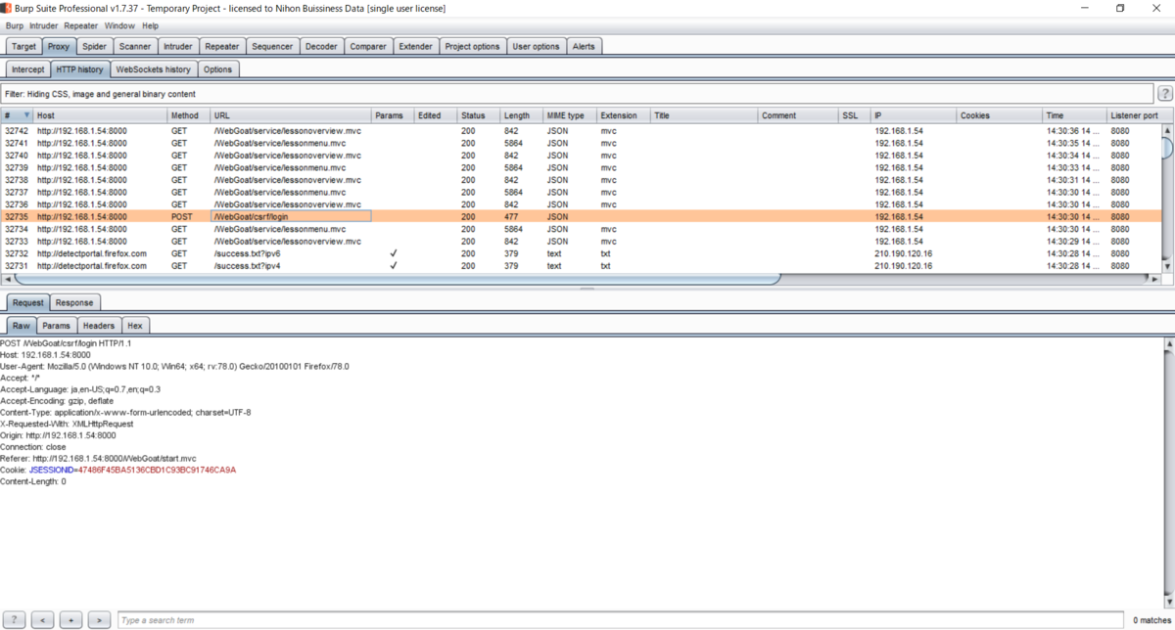Select history row 32741

581,143
